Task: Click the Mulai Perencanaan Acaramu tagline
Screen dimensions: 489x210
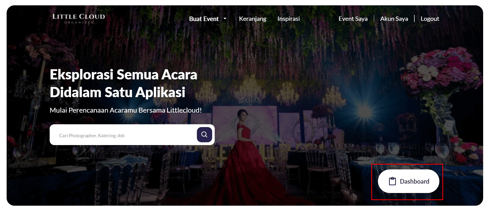Action: tap(126, 110)
